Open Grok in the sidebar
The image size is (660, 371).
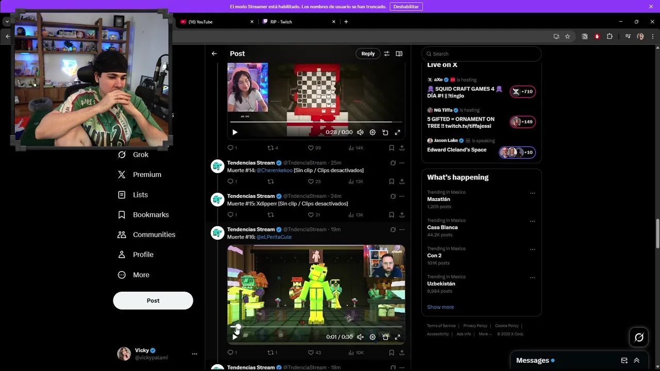pyautogui.click(x=134, y=155)
